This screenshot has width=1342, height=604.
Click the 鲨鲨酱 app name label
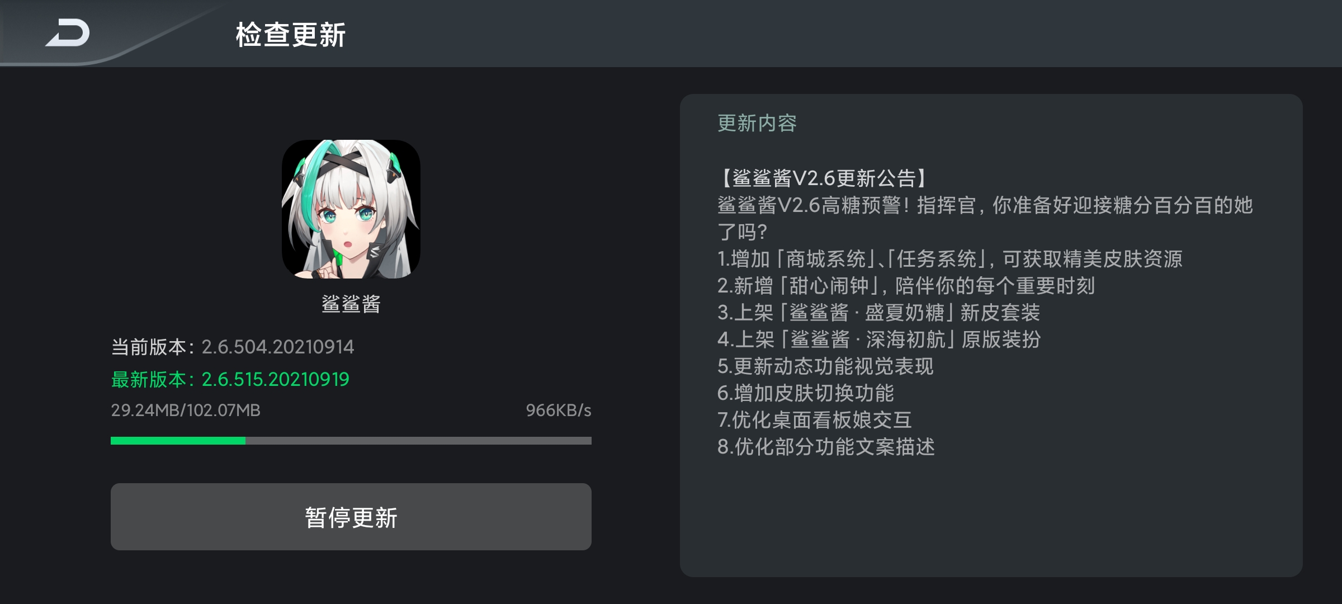tap(351, 304)
